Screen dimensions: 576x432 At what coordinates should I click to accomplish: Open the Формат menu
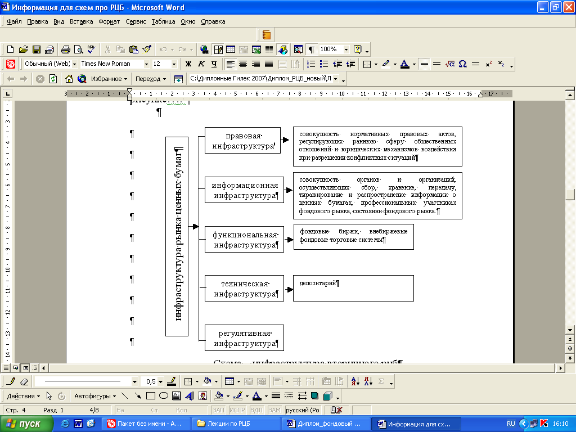tap(109, 21)
